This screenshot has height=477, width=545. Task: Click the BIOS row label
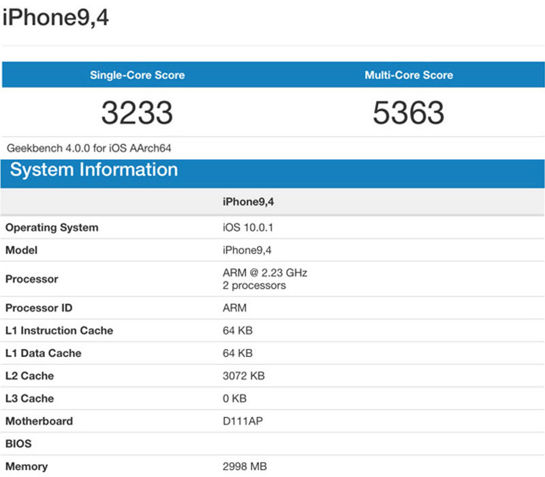click(x=18, y=444)
